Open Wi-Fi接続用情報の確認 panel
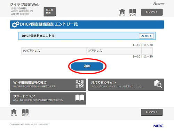 [48, 85]
